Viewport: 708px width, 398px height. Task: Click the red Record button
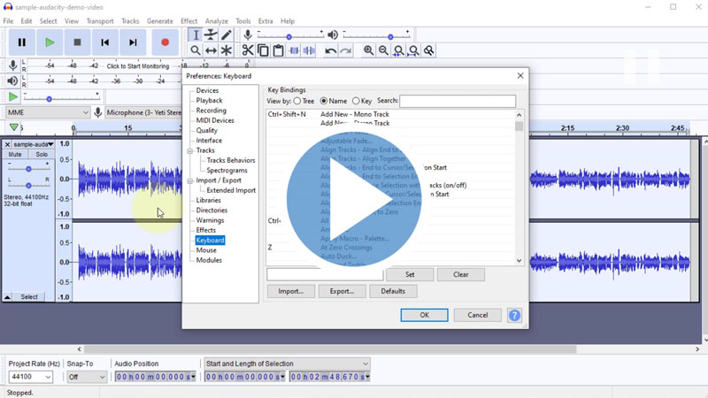165,42
